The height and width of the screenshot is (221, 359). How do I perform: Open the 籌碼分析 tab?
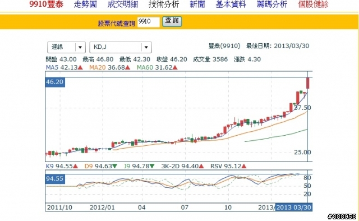pos(272,4)
